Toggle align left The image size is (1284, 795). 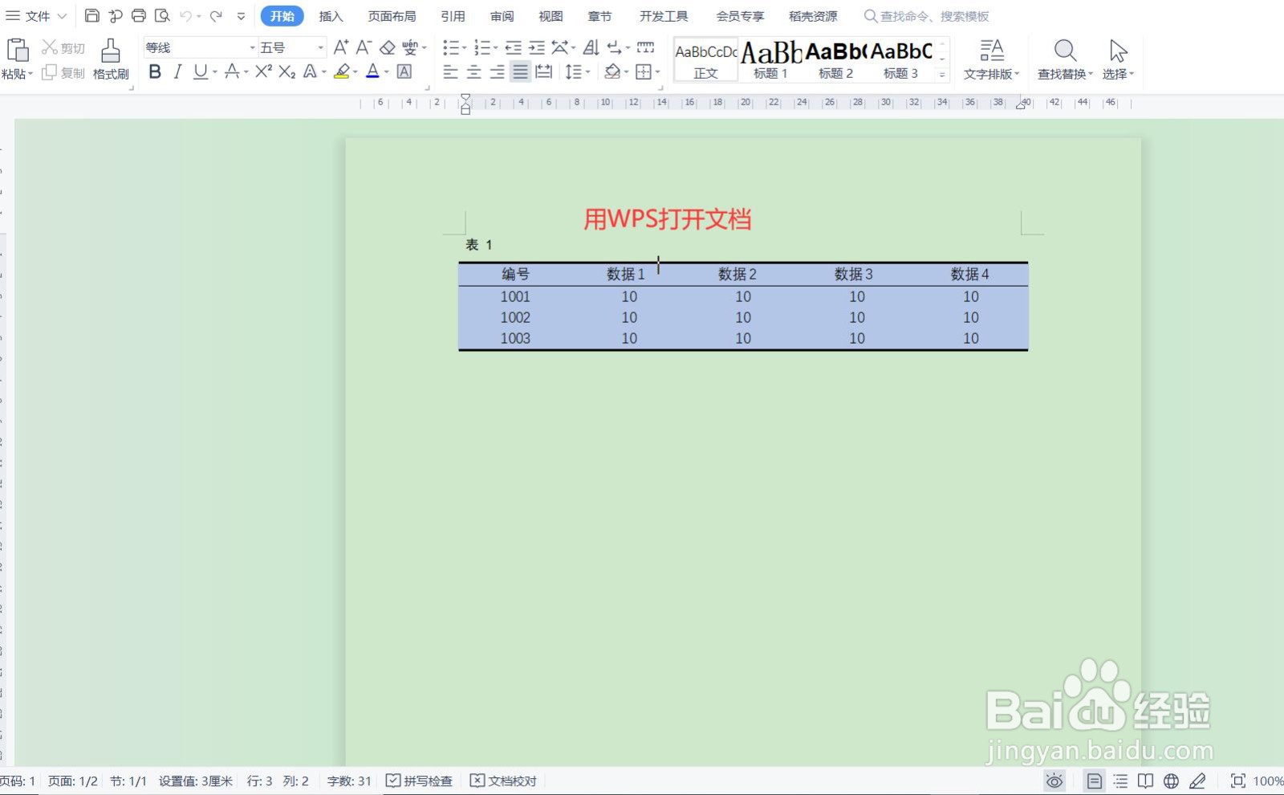450,71
